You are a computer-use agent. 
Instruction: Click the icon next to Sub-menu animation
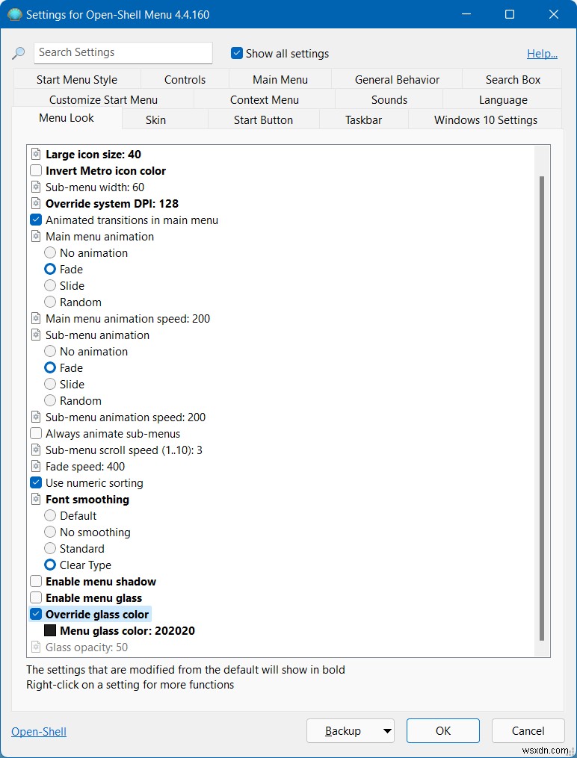pyautogui.click(x=36, y=335)
